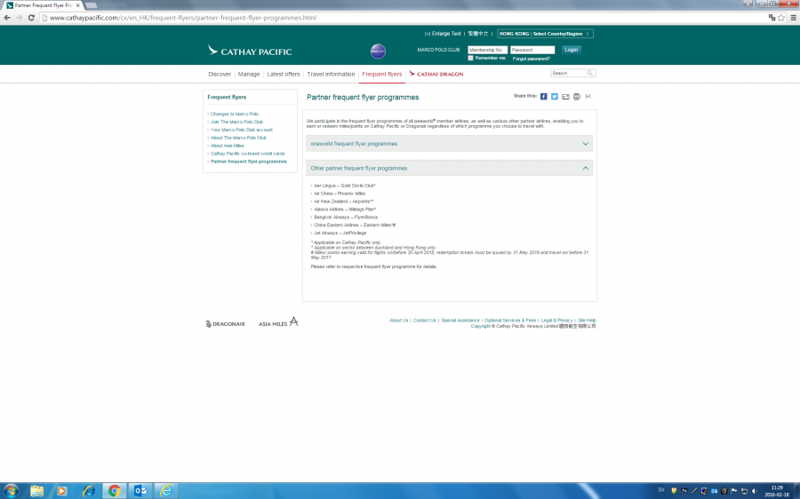Open Join The Marco Polo Club link
This screenshot has width=800, height=499.
[x=236, y=122]
